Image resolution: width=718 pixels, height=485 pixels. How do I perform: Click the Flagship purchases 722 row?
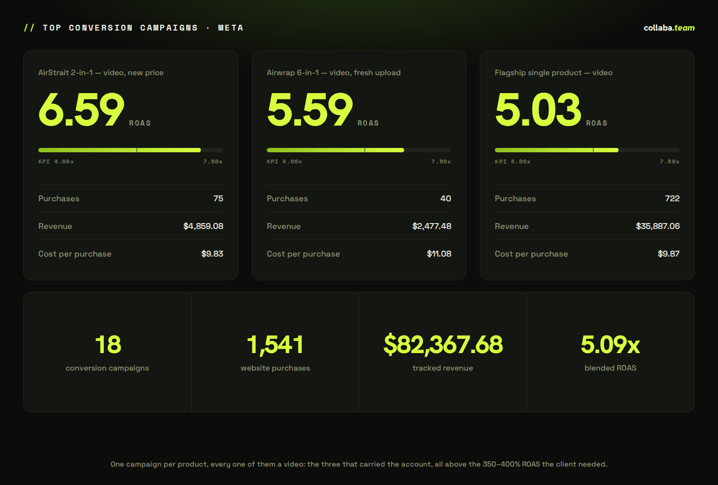coord(587,198)
